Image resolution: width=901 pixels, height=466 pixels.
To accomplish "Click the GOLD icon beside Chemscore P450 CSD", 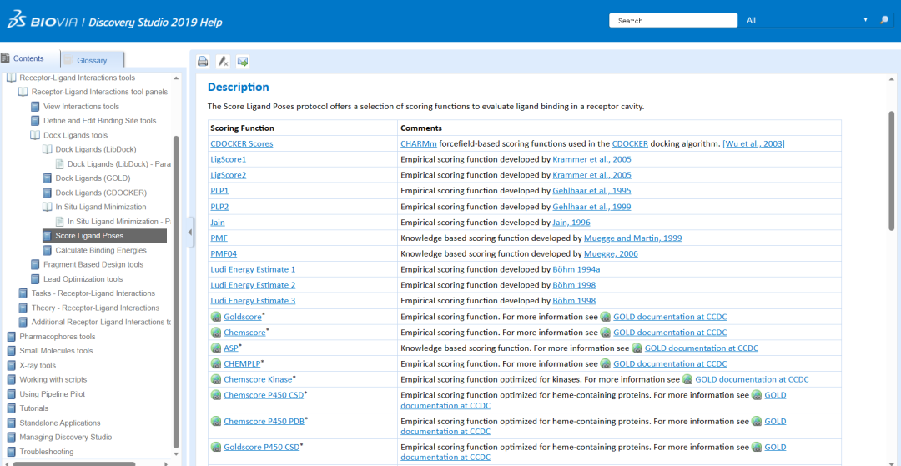I will tap(216, 395).
